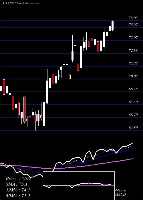Click the USA EW MunafaSutra.com title
The image size is (143, 200).
21,3
